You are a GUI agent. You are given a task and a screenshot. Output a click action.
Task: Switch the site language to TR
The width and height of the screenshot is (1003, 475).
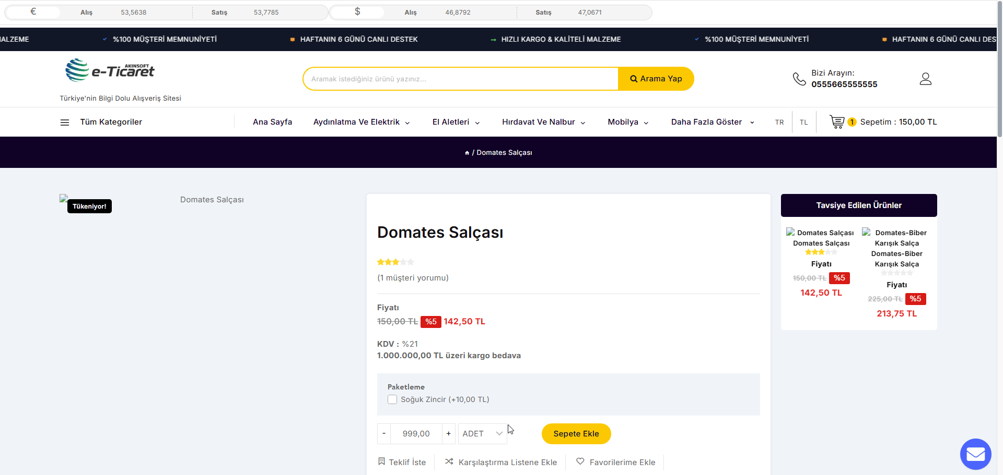779,123
